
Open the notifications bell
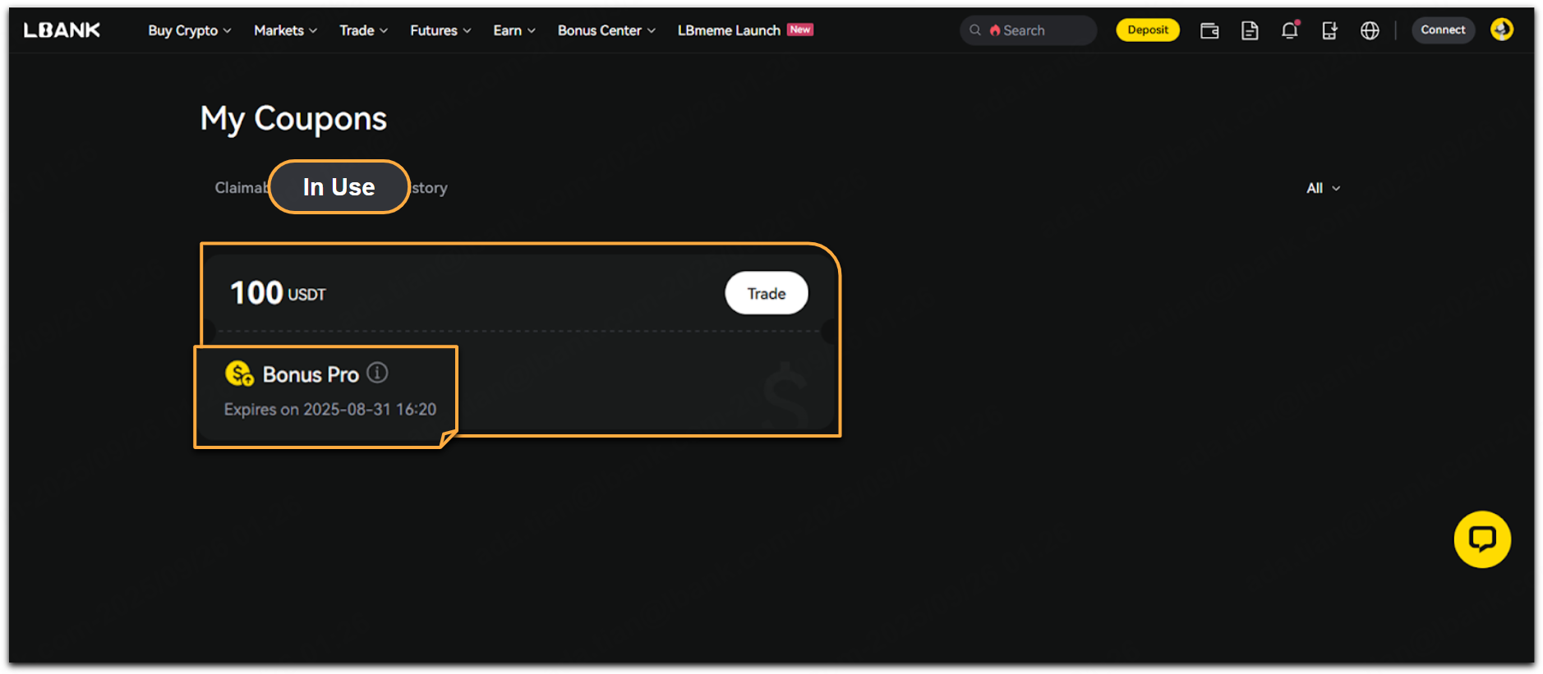point(1289,30)
